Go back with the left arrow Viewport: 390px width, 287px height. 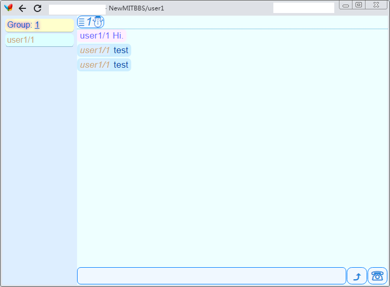point(22,8)
